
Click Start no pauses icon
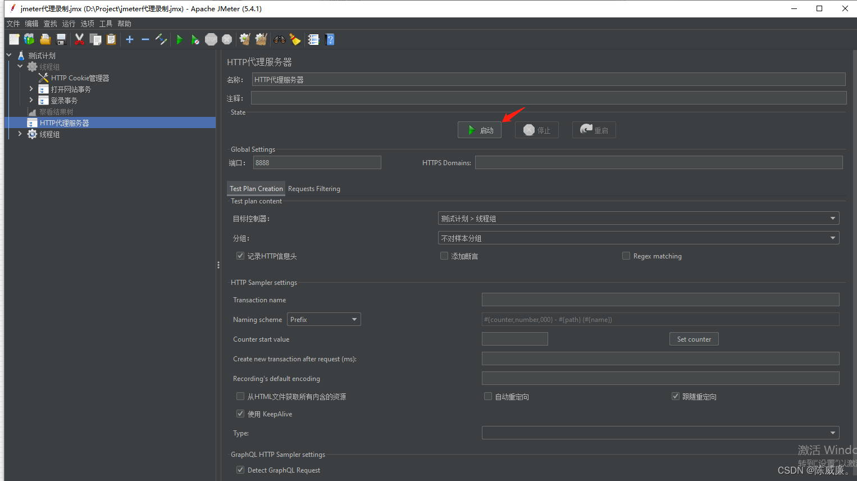coord(195,39)
